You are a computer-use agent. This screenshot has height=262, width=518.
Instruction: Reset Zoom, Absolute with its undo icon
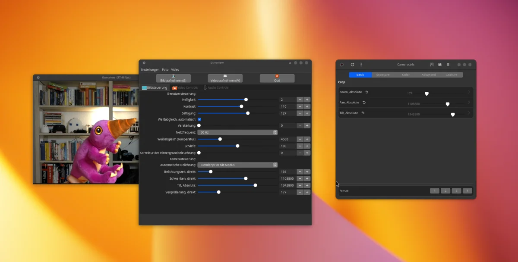coord(367,92)
